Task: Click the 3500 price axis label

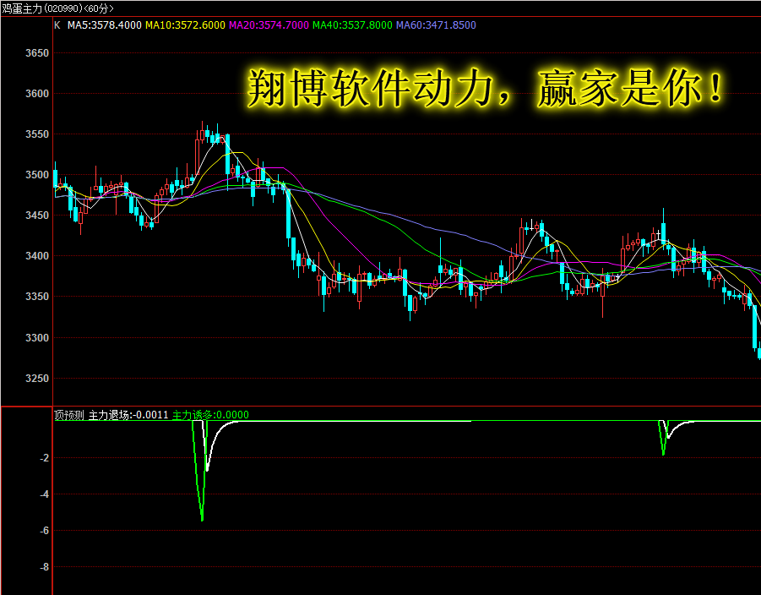Action: tap(37, 175)
